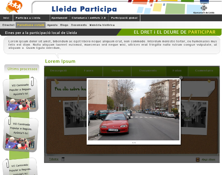The width and height of the screenshot is (222, 175).
Task: Click the photo counter below the lightbox image
Action: (134, 143)
